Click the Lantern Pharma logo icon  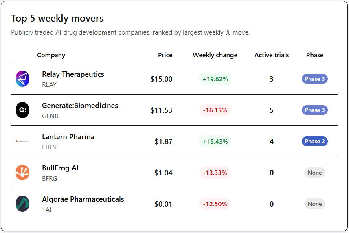[22, 142]
